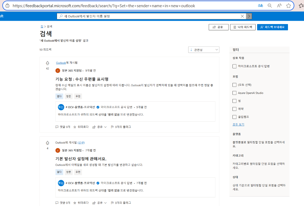
Task: Click 우편 tag on the first post
Action: pyautogui.click(x=78, y=96)
